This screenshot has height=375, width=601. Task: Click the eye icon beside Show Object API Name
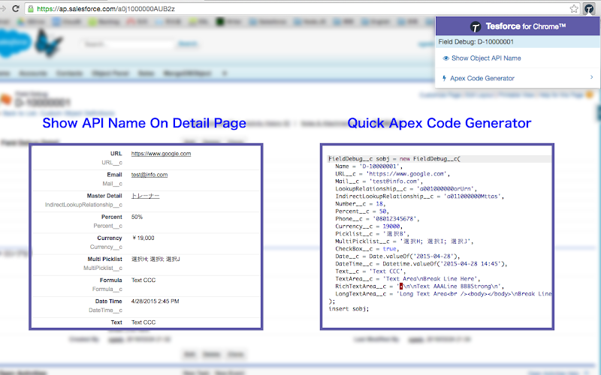(x=445, y=58)
